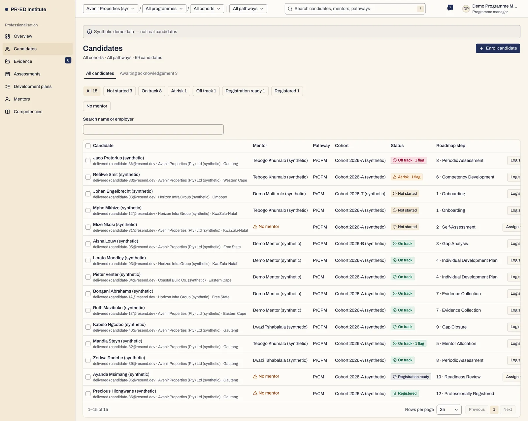The width and height of the screenshot is (528, 421).
Task: Click the Competencies book icon
Action: click(8, 112)
